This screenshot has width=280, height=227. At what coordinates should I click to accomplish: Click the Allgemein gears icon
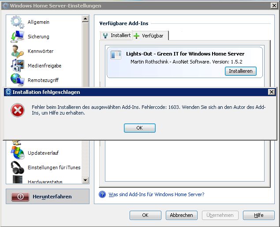coord(17,22)
